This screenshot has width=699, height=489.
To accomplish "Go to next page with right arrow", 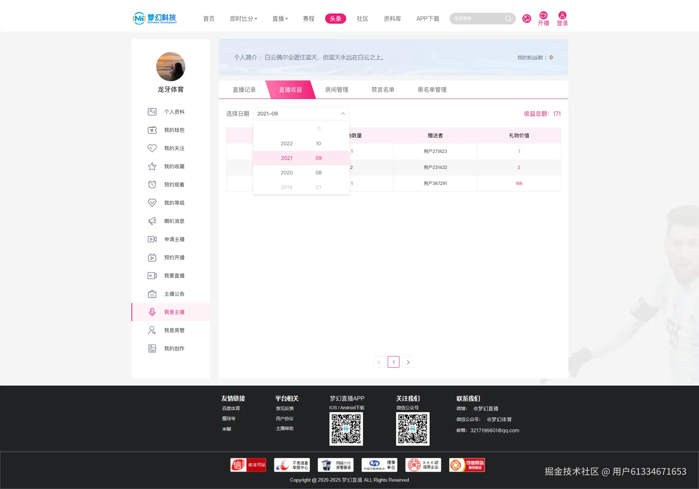I will pyautogui.click(x=408, y=362).
